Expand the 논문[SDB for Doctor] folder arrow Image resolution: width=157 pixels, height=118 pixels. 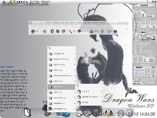(x=101, y=97)
